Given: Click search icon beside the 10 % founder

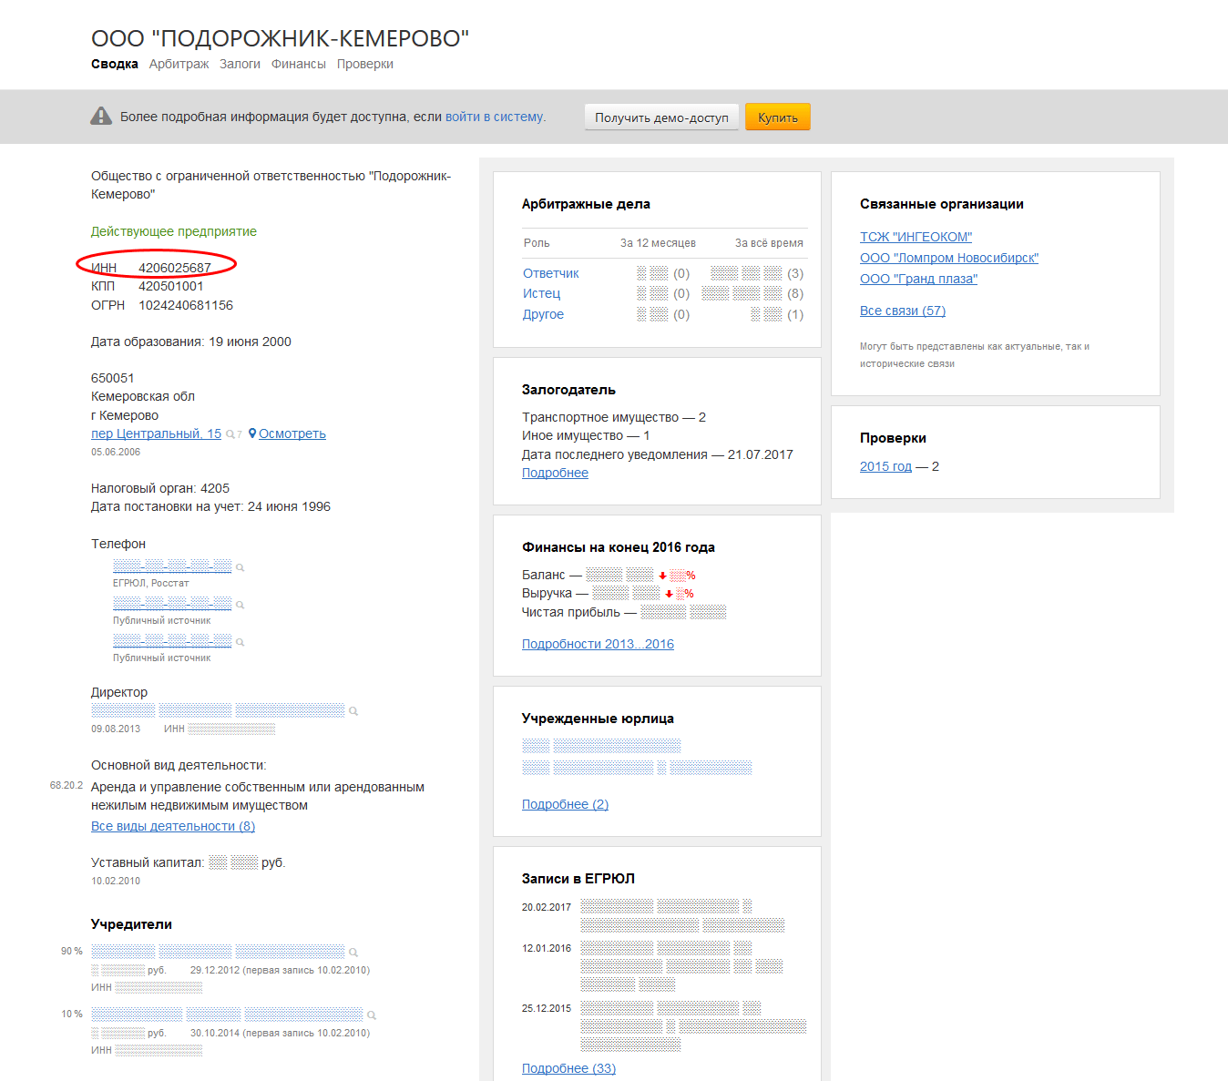Looking at the screenshot, I should tap(372, 1015).
